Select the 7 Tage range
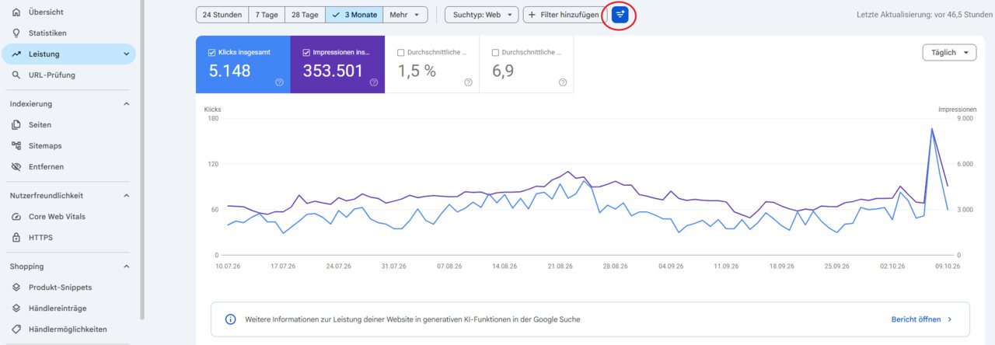Screen dimensions: 995x345 [x=267, y=15]
